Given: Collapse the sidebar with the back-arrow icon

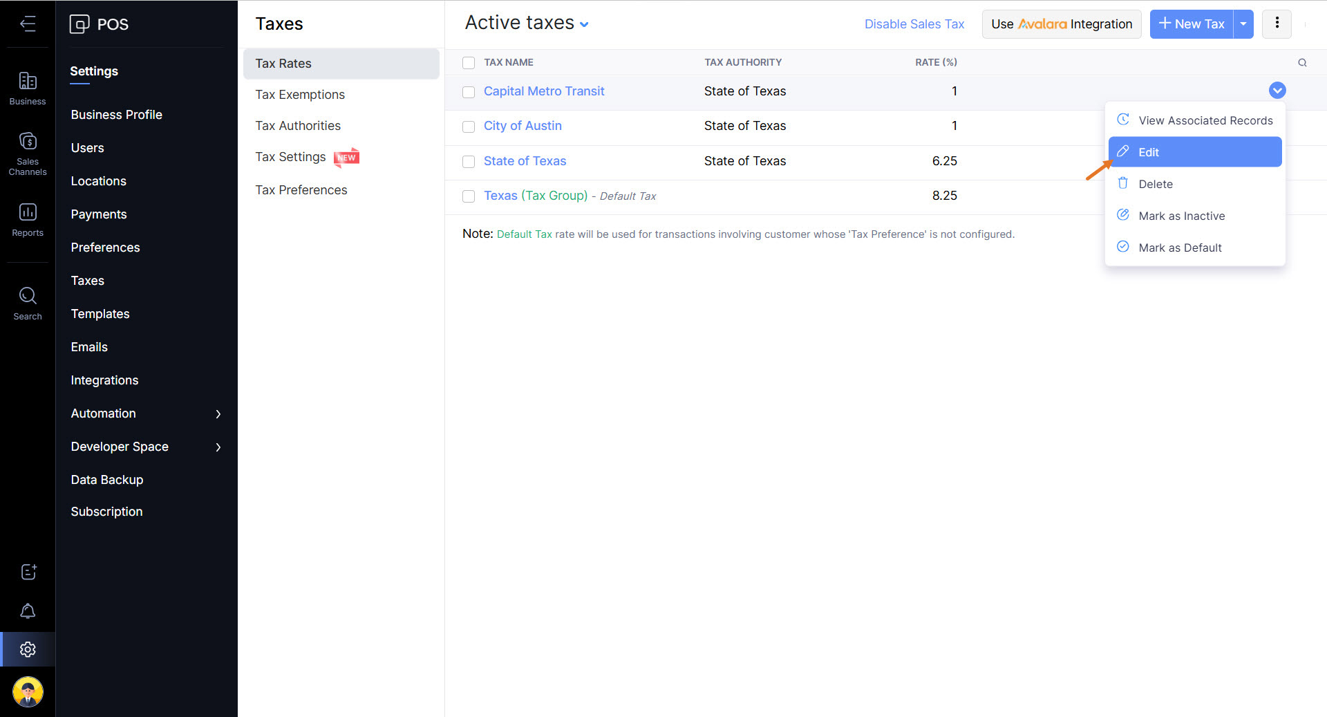Looking at the screenshot, I should click(28, 24).
